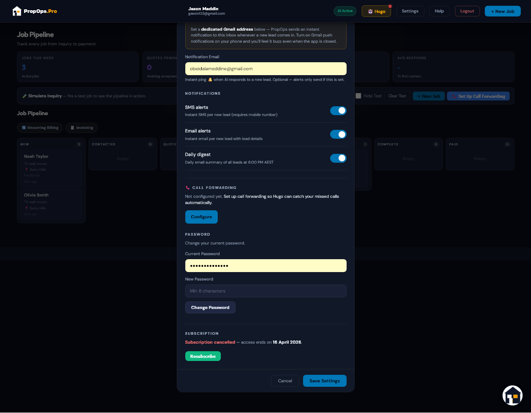The image size is (531, 413).
Task: Click the Simulate Inquiry text
Action: coord(45,96)
